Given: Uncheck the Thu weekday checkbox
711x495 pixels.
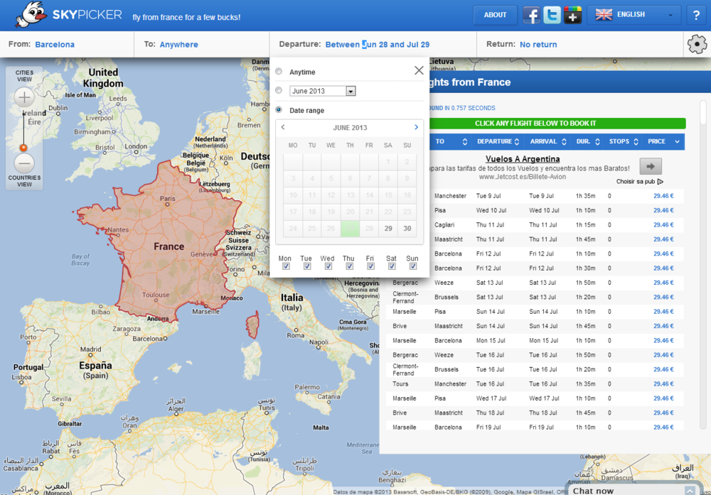Looking at the screenshot, I should (x=349, y=266).
